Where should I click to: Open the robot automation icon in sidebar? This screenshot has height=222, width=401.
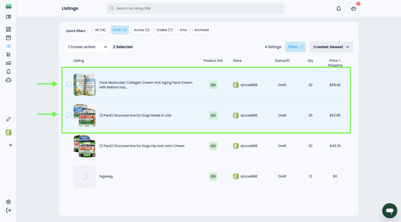click(9, 80)
